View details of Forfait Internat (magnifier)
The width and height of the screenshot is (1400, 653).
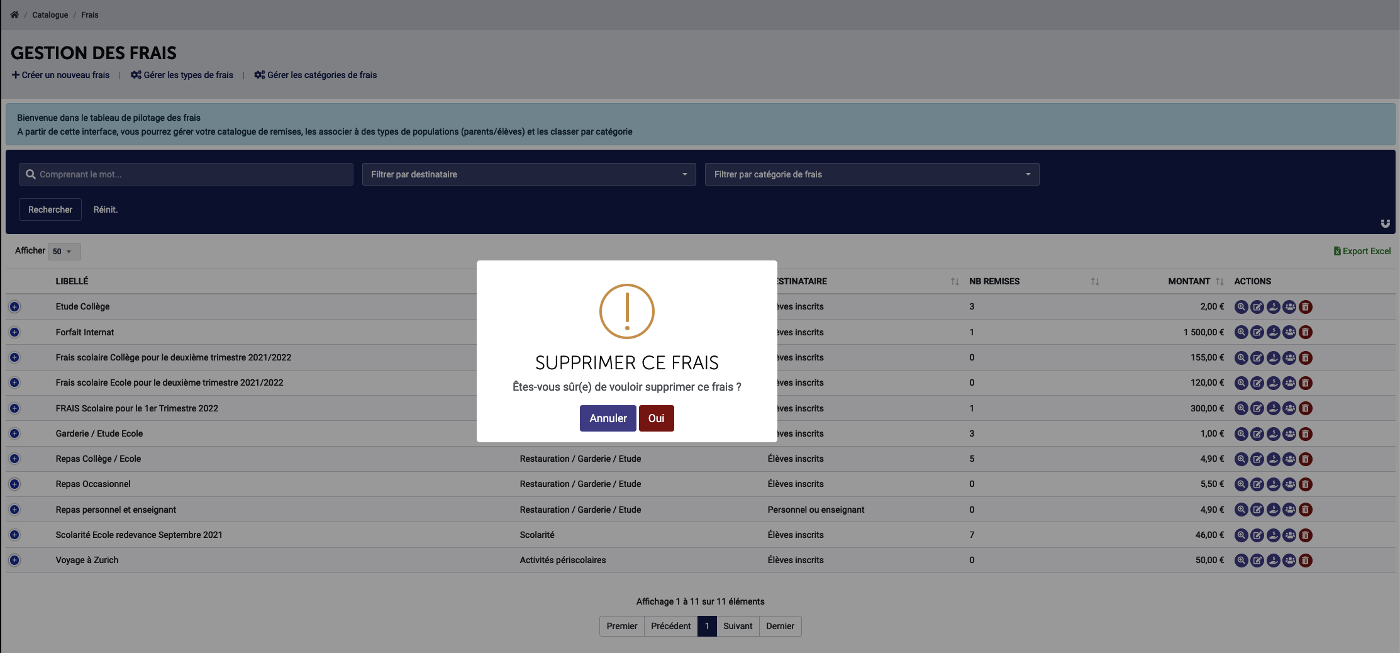click(1241, 332)
